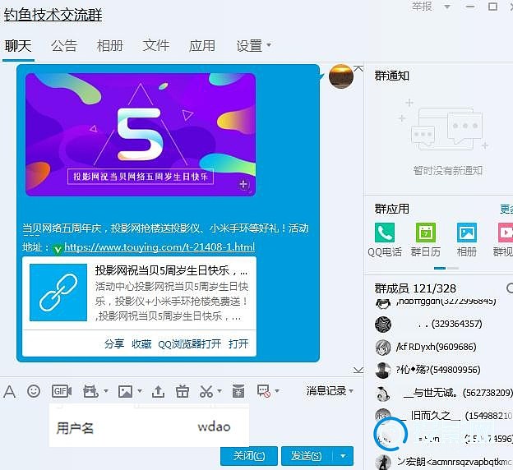This screenshot has width=513, height=470.
Task: Switch to the 应用 tab
Action: [x=202, y=46]
